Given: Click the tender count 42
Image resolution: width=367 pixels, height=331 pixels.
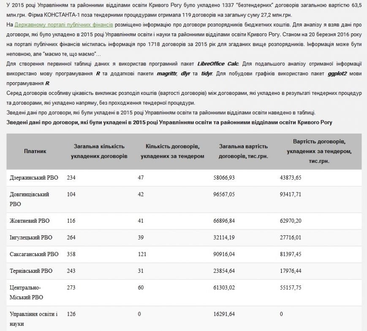Looking at the screenshot, I should 141,194.
